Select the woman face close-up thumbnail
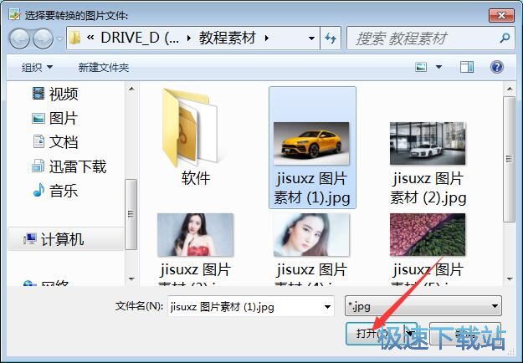523x363 pixels. pyautogui.click(x=311, y=235)
